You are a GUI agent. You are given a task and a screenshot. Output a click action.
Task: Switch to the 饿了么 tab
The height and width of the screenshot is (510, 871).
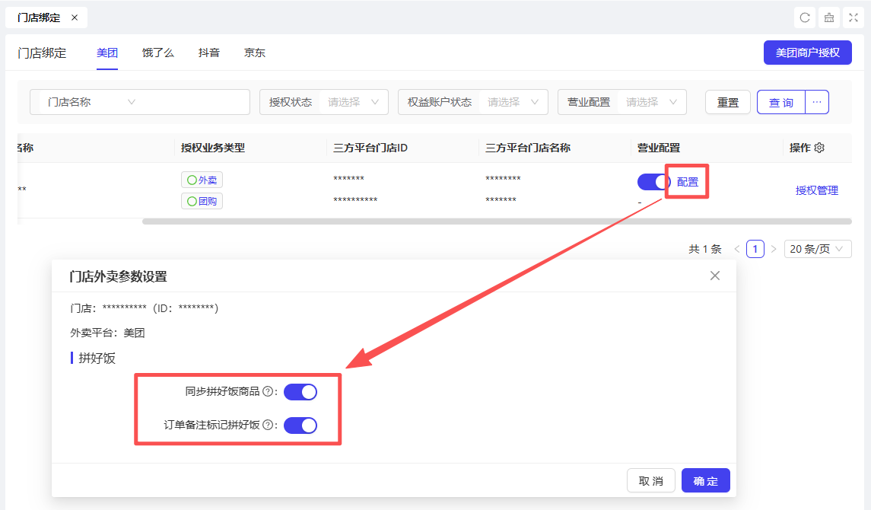pos(158,53)
